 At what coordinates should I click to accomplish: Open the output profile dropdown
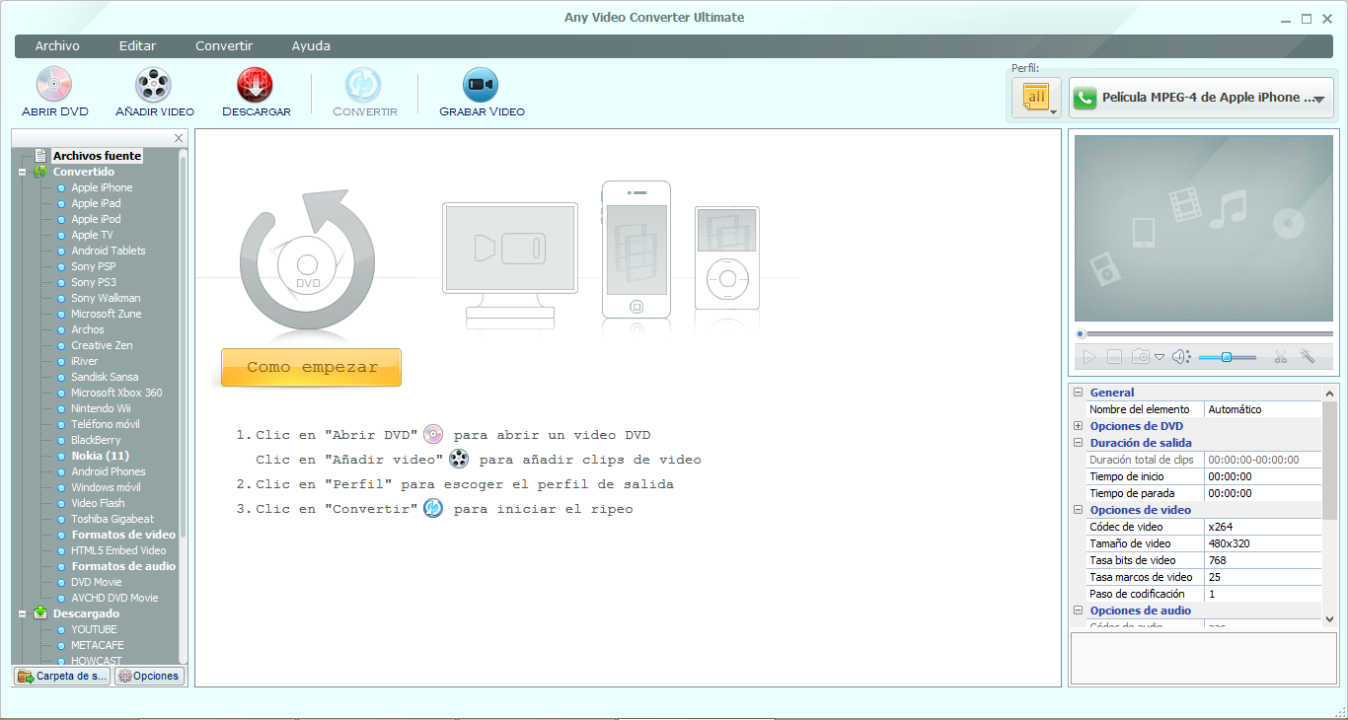click(x=1201, y=98)
